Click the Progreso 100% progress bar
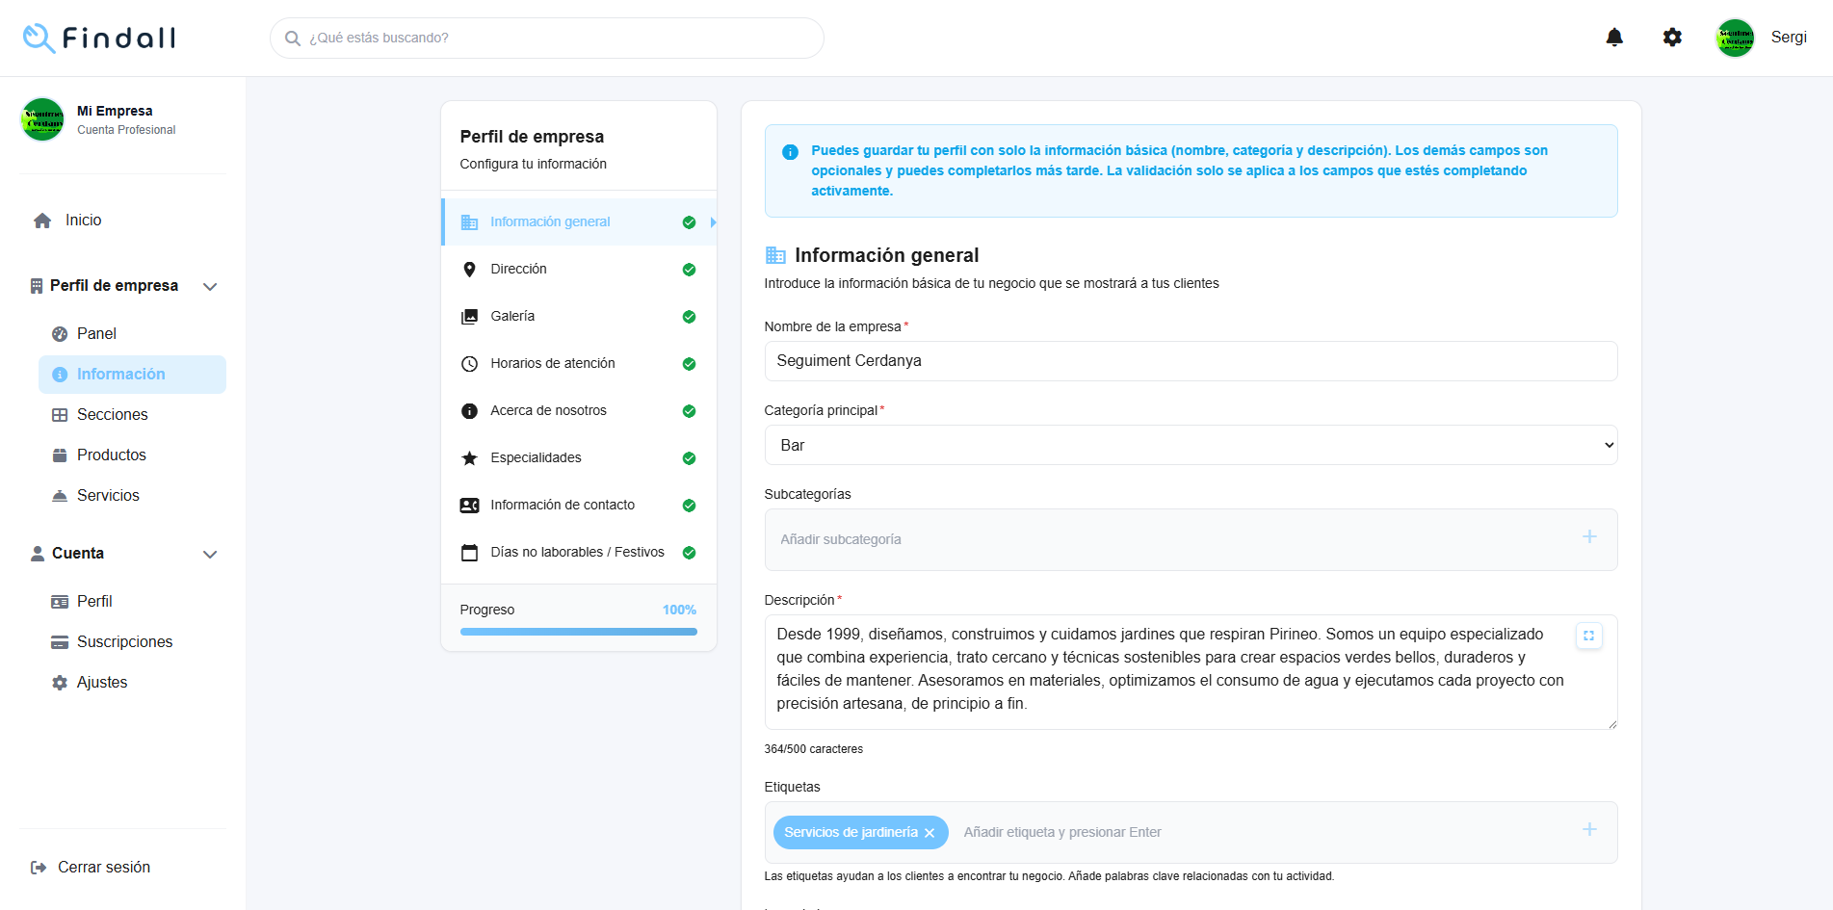 coord(578,632)
